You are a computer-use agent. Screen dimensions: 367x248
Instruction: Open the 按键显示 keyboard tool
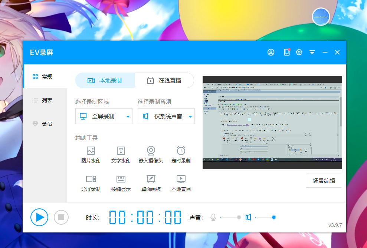(x=121, y=184)
